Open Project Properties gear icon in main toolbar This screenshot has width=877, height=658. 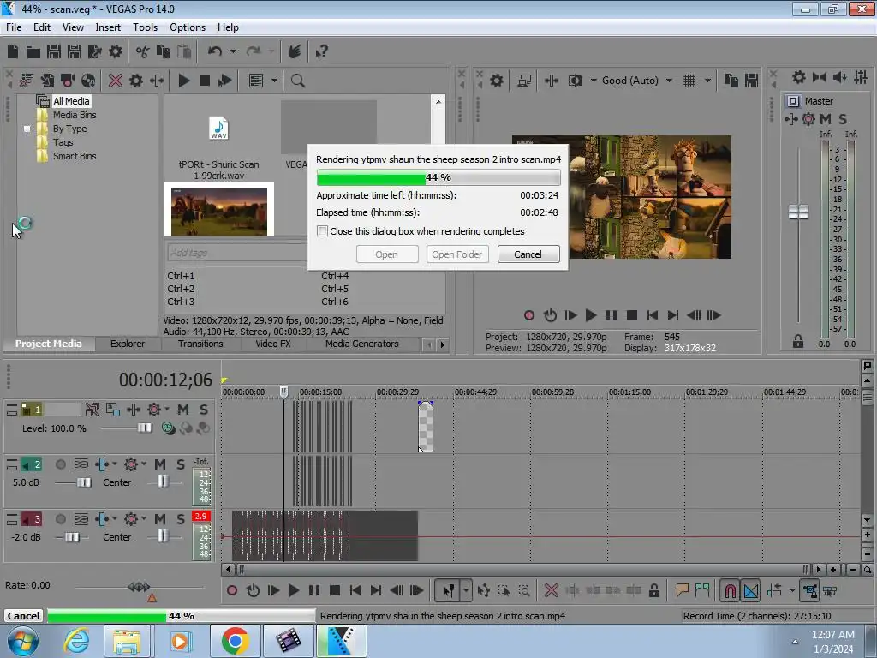[116, 52]
